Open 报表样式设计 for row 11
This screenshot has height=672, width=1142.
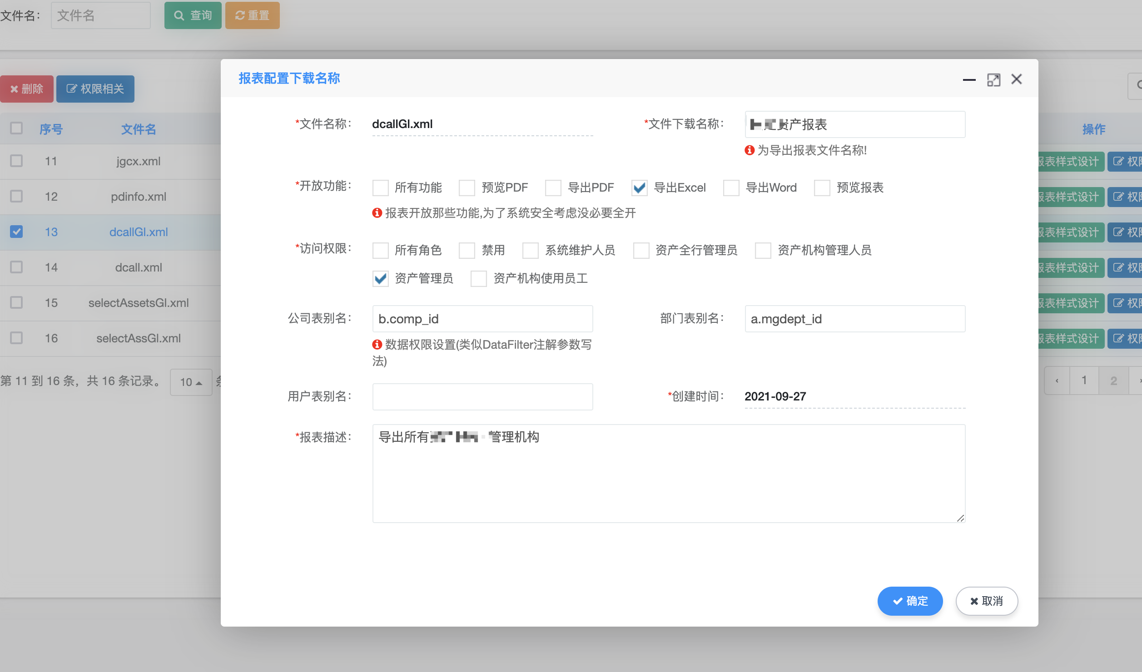pos(1071,162)
